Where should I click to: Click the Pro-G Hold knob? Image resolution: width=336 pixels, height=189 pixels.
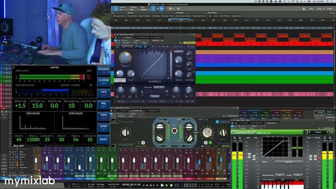190,53
